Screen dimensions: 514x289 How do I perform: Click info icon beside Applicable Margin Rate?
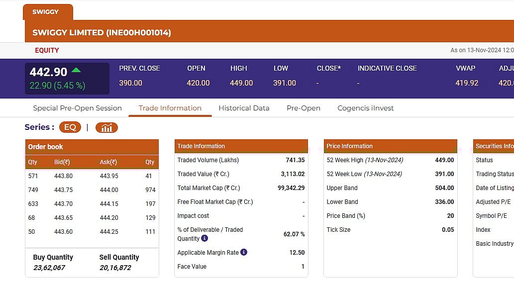click(x=244, y=252)
